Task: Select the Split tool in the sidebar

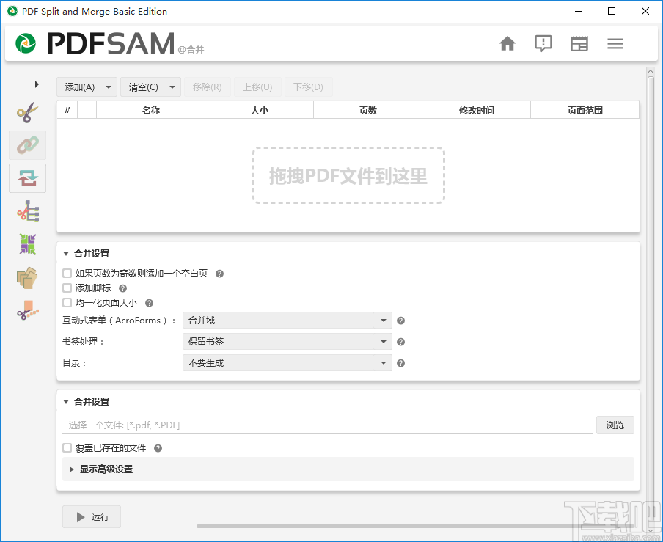Action: click(x=27, y=112)
